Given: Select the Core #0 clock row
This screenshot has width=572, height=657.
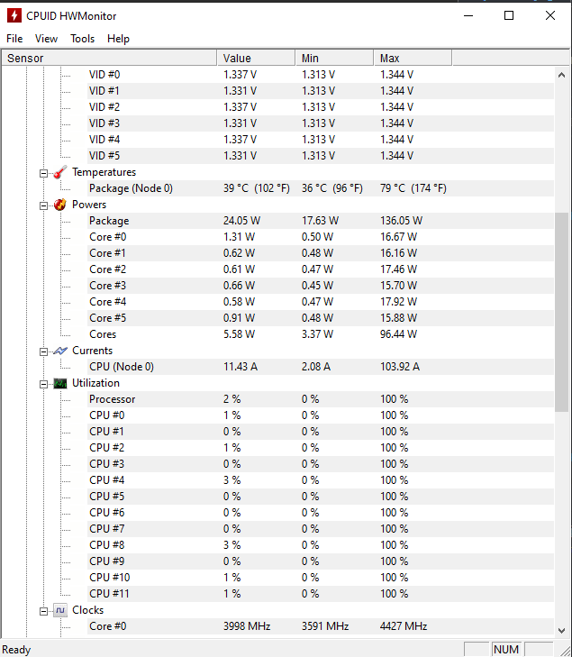Looking at the screenshot, I should [321, 626].
